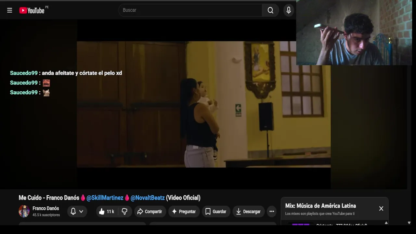This screenshot has height=234, width=416.
Task: Expand the subscription notification dropdown chevron
Action: click(x=81, y=212)
